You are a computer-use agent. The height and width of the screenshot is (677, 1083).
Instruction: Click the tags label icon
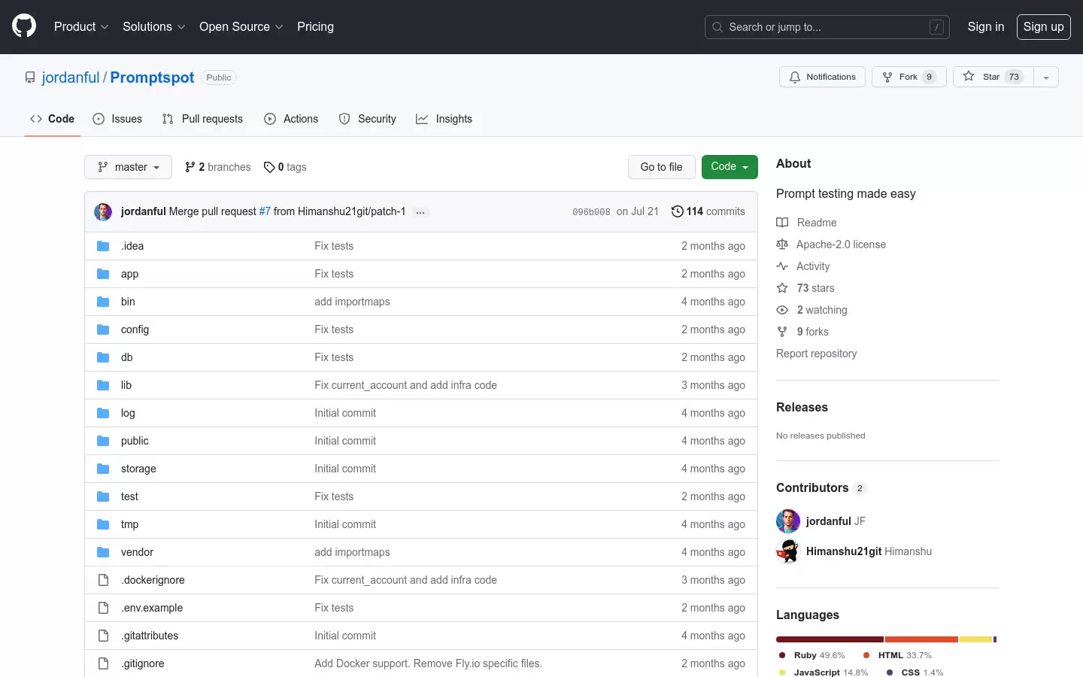pyautogui.click(x=269, y=167)
